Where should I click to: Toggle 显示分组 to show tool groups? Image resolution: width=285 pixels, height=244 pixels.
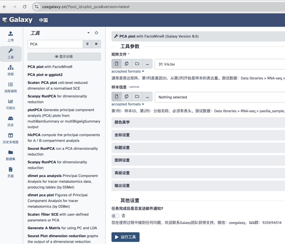coord(64,56)
